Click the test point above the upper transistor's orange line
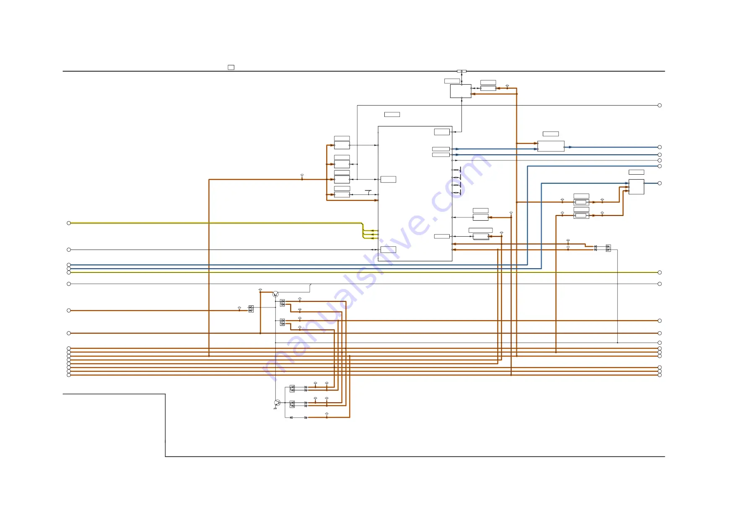The width and height of the screenshot is (749, 529). tap(260, 290)
